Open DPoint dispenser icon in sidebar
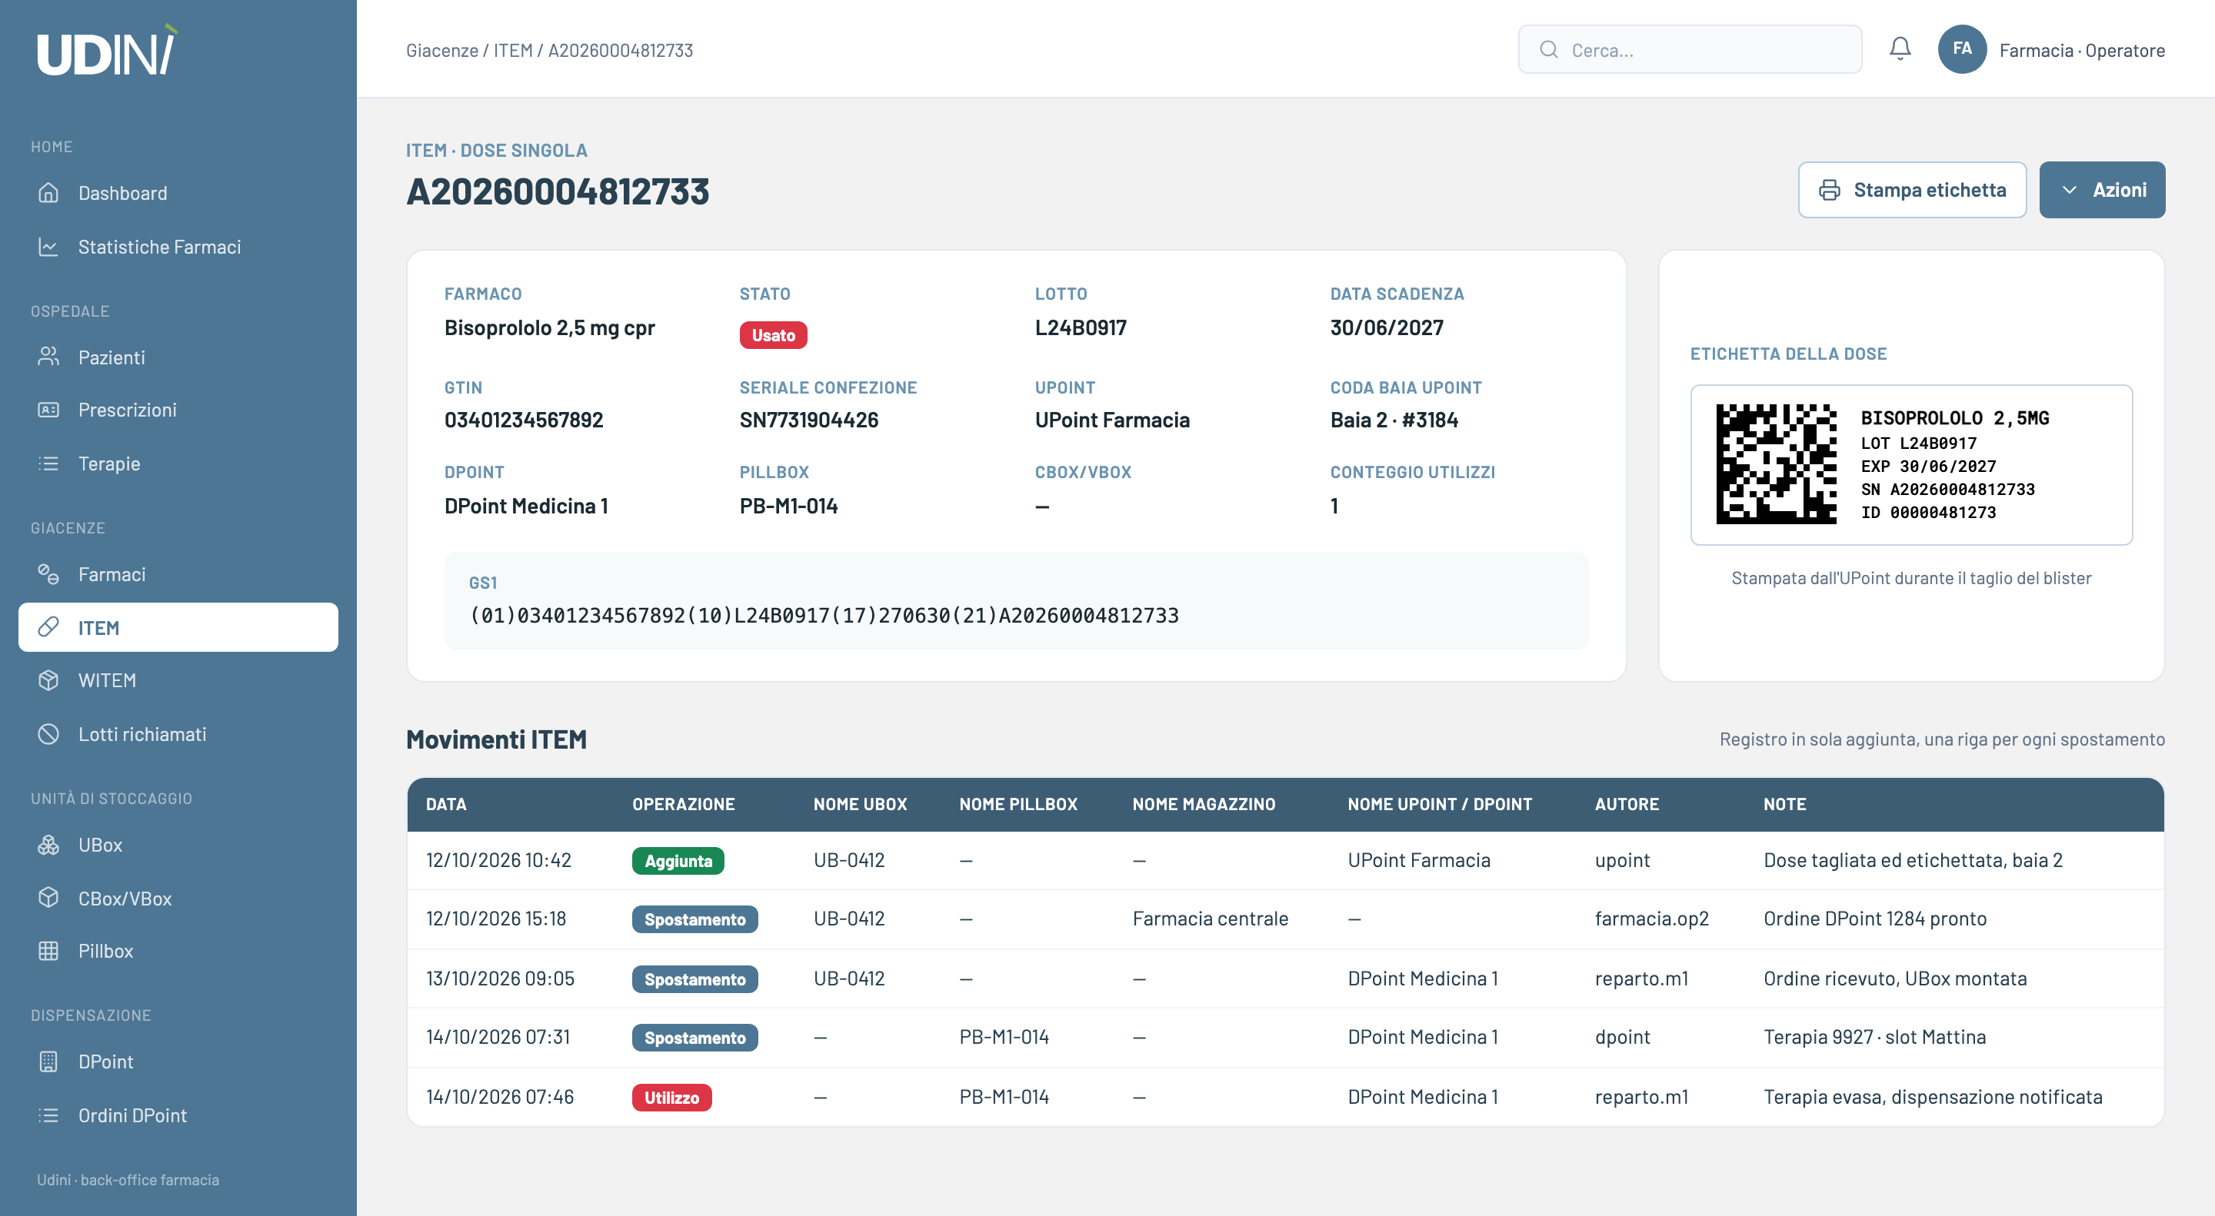2215x1216 pixels. coord(48,1062)
